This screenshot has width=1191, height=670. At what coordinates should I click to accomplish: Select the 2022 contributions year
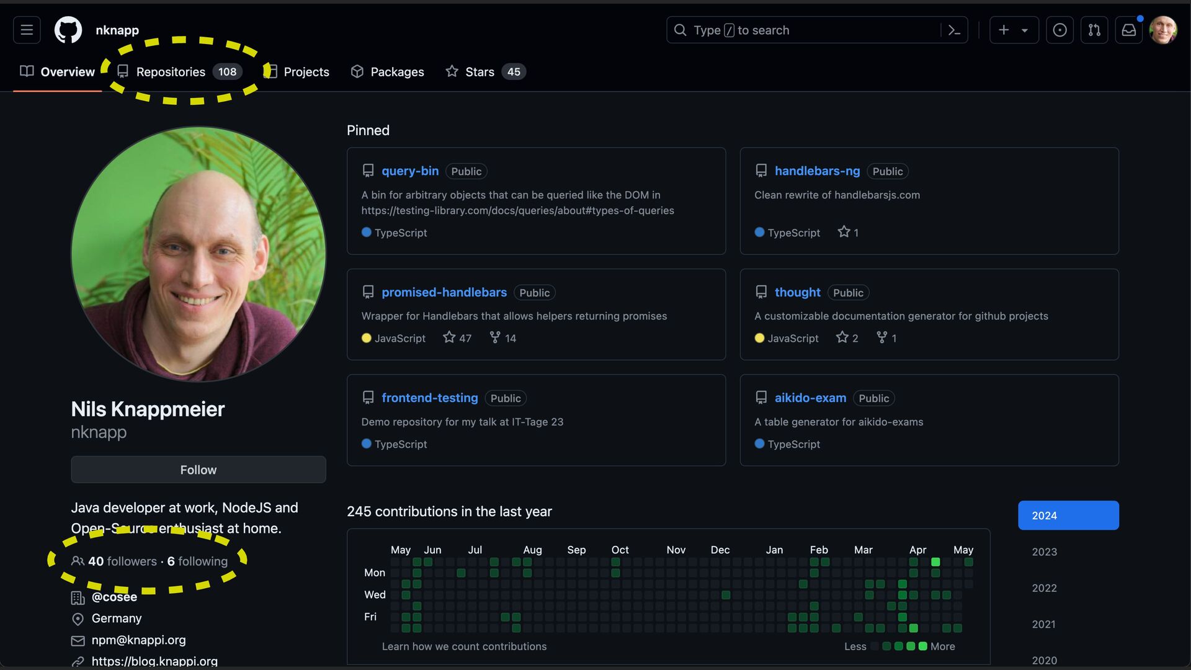coord(1044,587)
